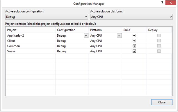Click the help question mark icon
The width and height of the screenshot is (178, 112).
tap(162, 3)
